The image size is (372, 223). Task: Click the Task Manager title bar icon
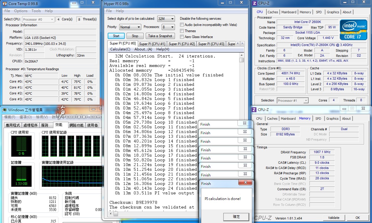pyautogui.click(x=4, y=110)
